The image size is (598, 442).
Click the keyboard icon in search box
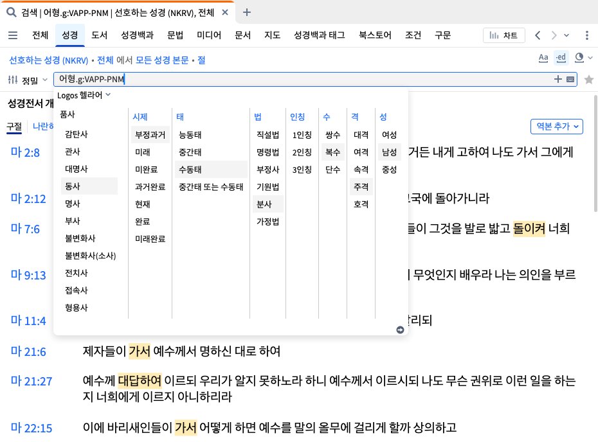click(x=570, y=79)
